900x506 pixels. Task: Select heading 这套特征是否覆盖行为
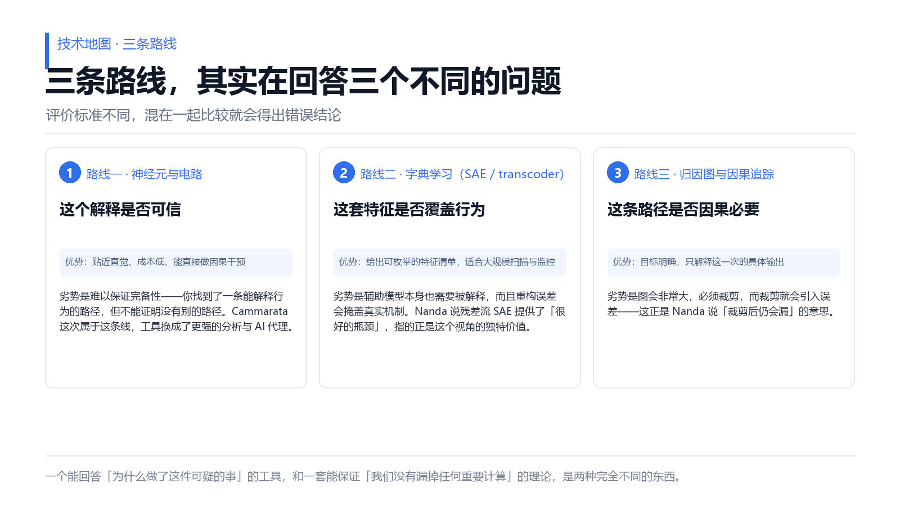point(409,210)
